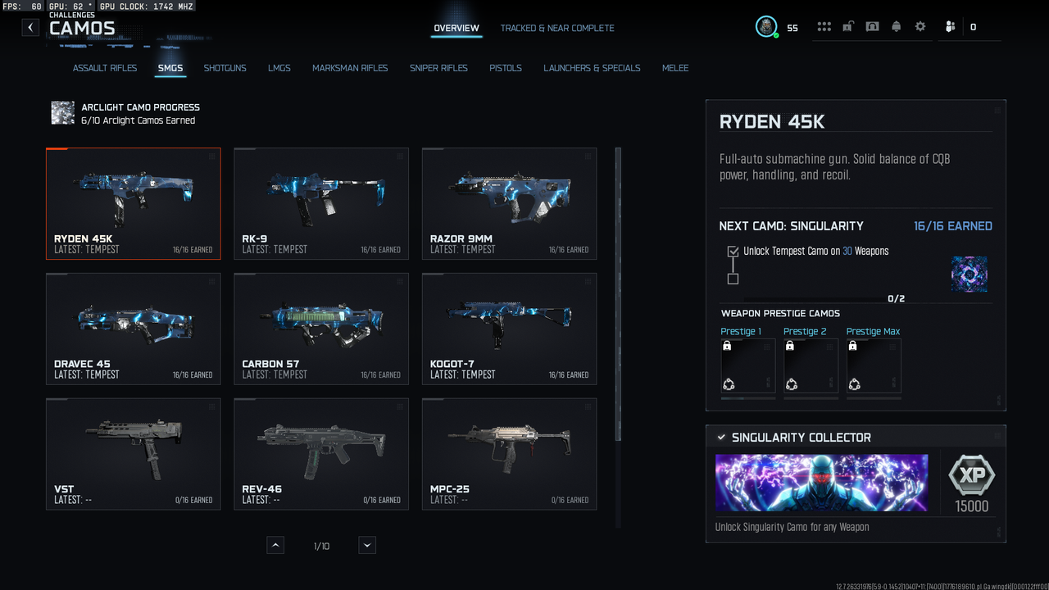
Task: Open the party members icon
Action: coord(950,27)
